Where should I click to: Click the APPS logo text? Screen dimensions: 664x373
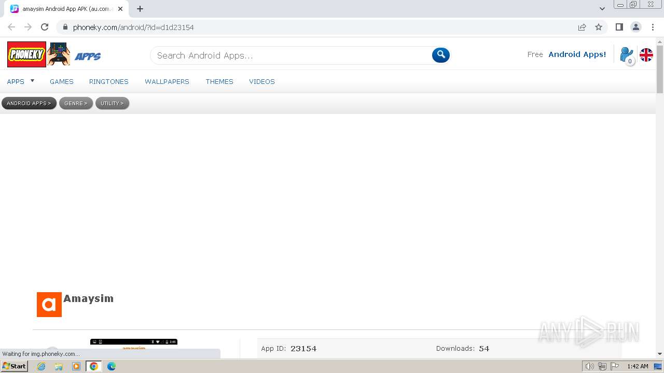point(88,56)
